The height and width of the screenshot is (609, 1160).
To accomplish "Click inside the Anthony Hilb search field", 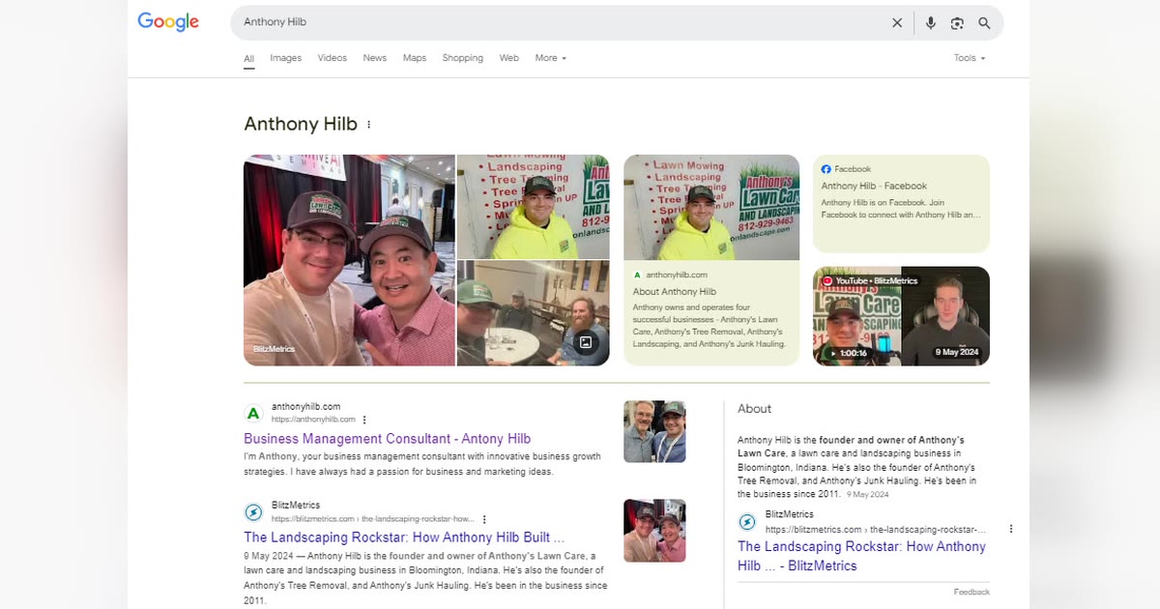I will point(561,22).
